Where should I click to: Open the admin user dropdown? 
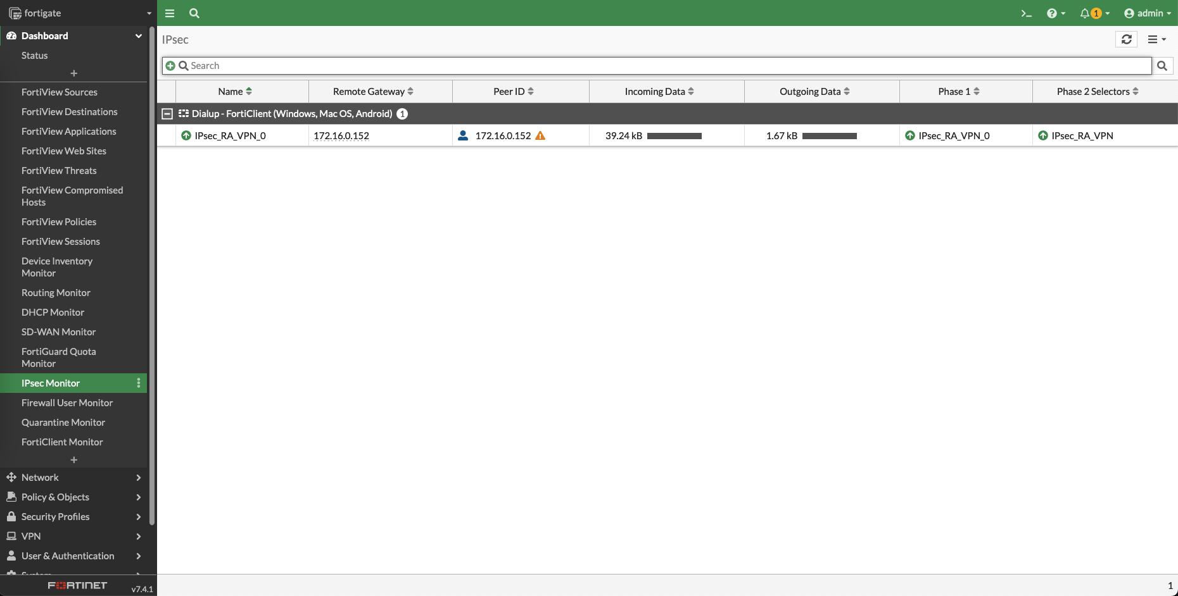point(1147,13)
